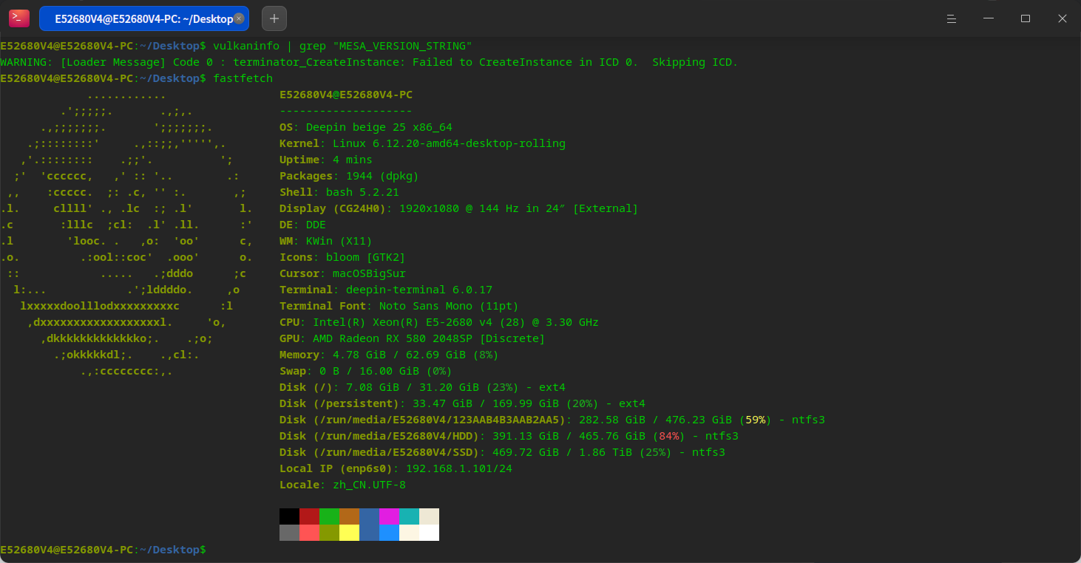Click the Kernel Linux 6.12.20 line
Screen dimensions: 1081x563
(x=422, y=143)
